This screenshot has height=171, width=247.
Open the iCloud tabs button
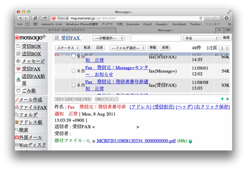pyautogui.click(x=35, y=18)
